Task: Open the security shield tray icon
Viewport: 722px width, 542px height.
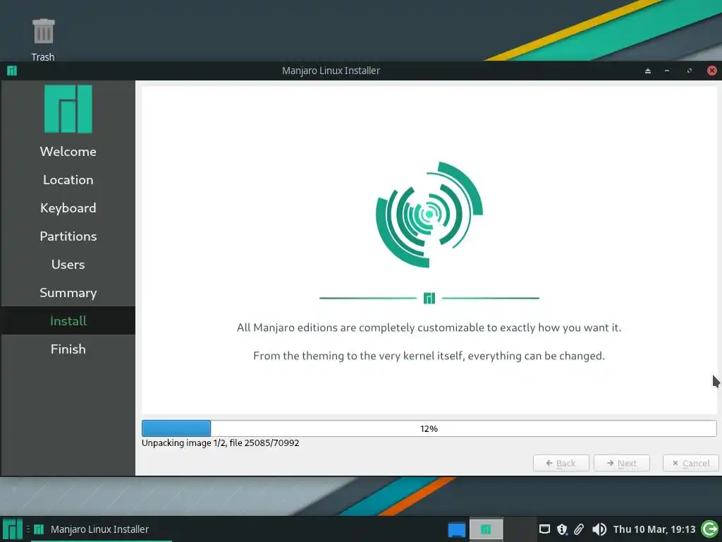Action: [562, 529]
